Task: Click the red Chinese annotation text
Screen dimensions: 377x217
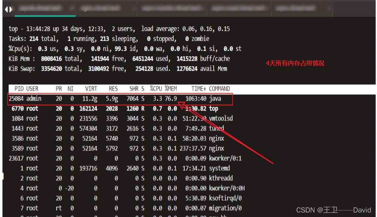Action: click(295, 63)
